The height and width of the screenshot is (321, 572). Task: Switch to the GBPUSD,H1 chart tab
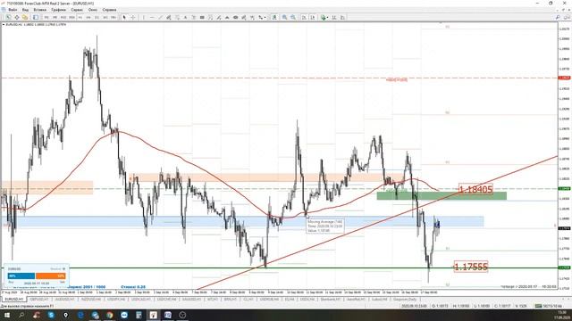pos(39,300)
